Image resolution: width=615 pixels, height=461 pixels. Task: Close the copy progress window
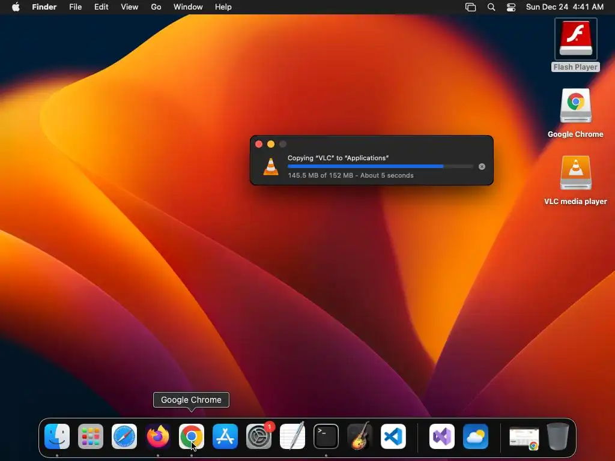pos(259,144)
